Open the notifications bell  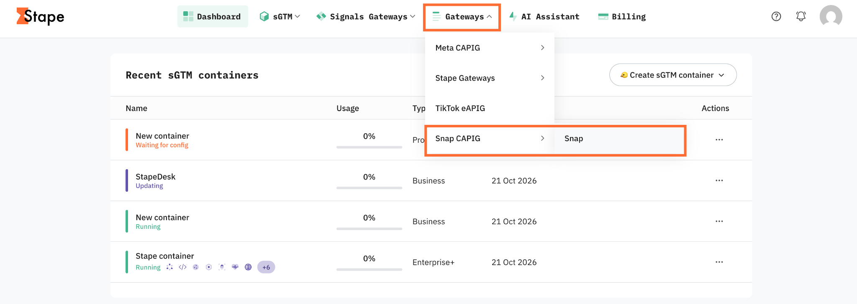tap(801, 16)
